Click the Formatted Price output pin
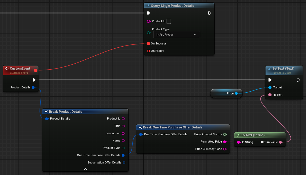Screen dimensions: 306x175 click(225, 142)
